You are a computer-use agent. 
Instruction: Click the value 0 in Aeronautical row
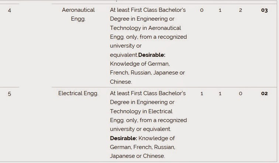coord(201,10)
